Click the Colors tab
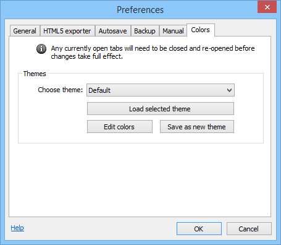The image size is (281, 245). coord(201,30)
